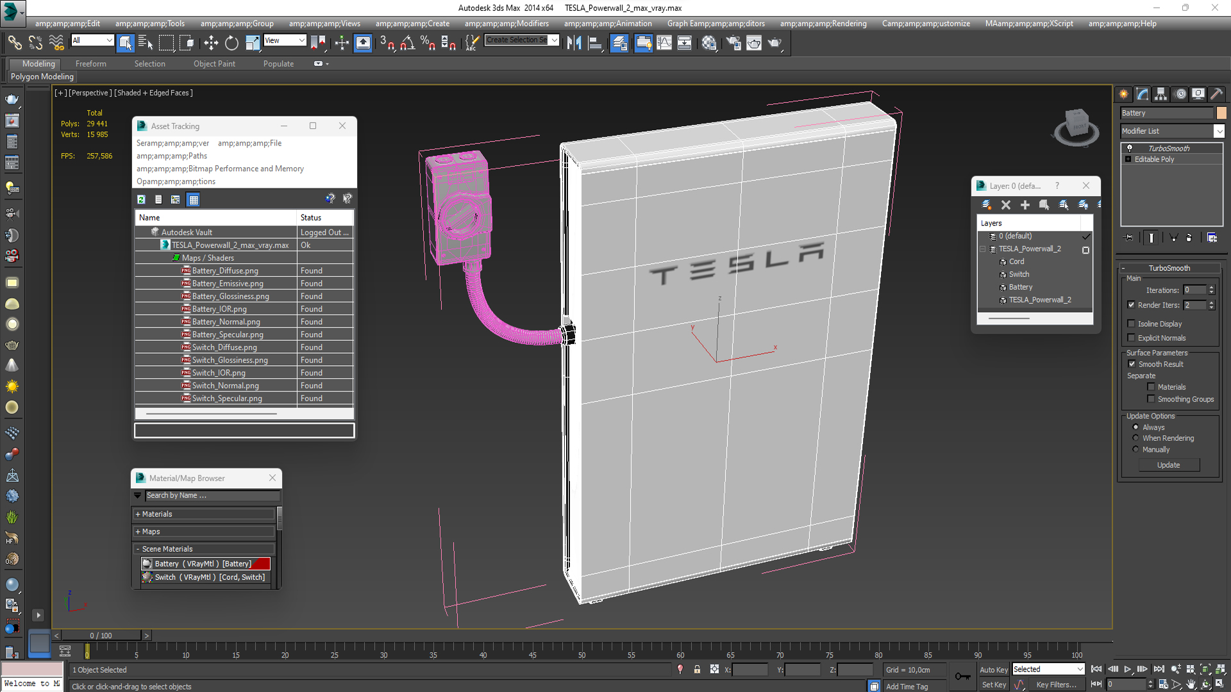
Task: Open the Select by Name dialog
Action: (146, 43)
